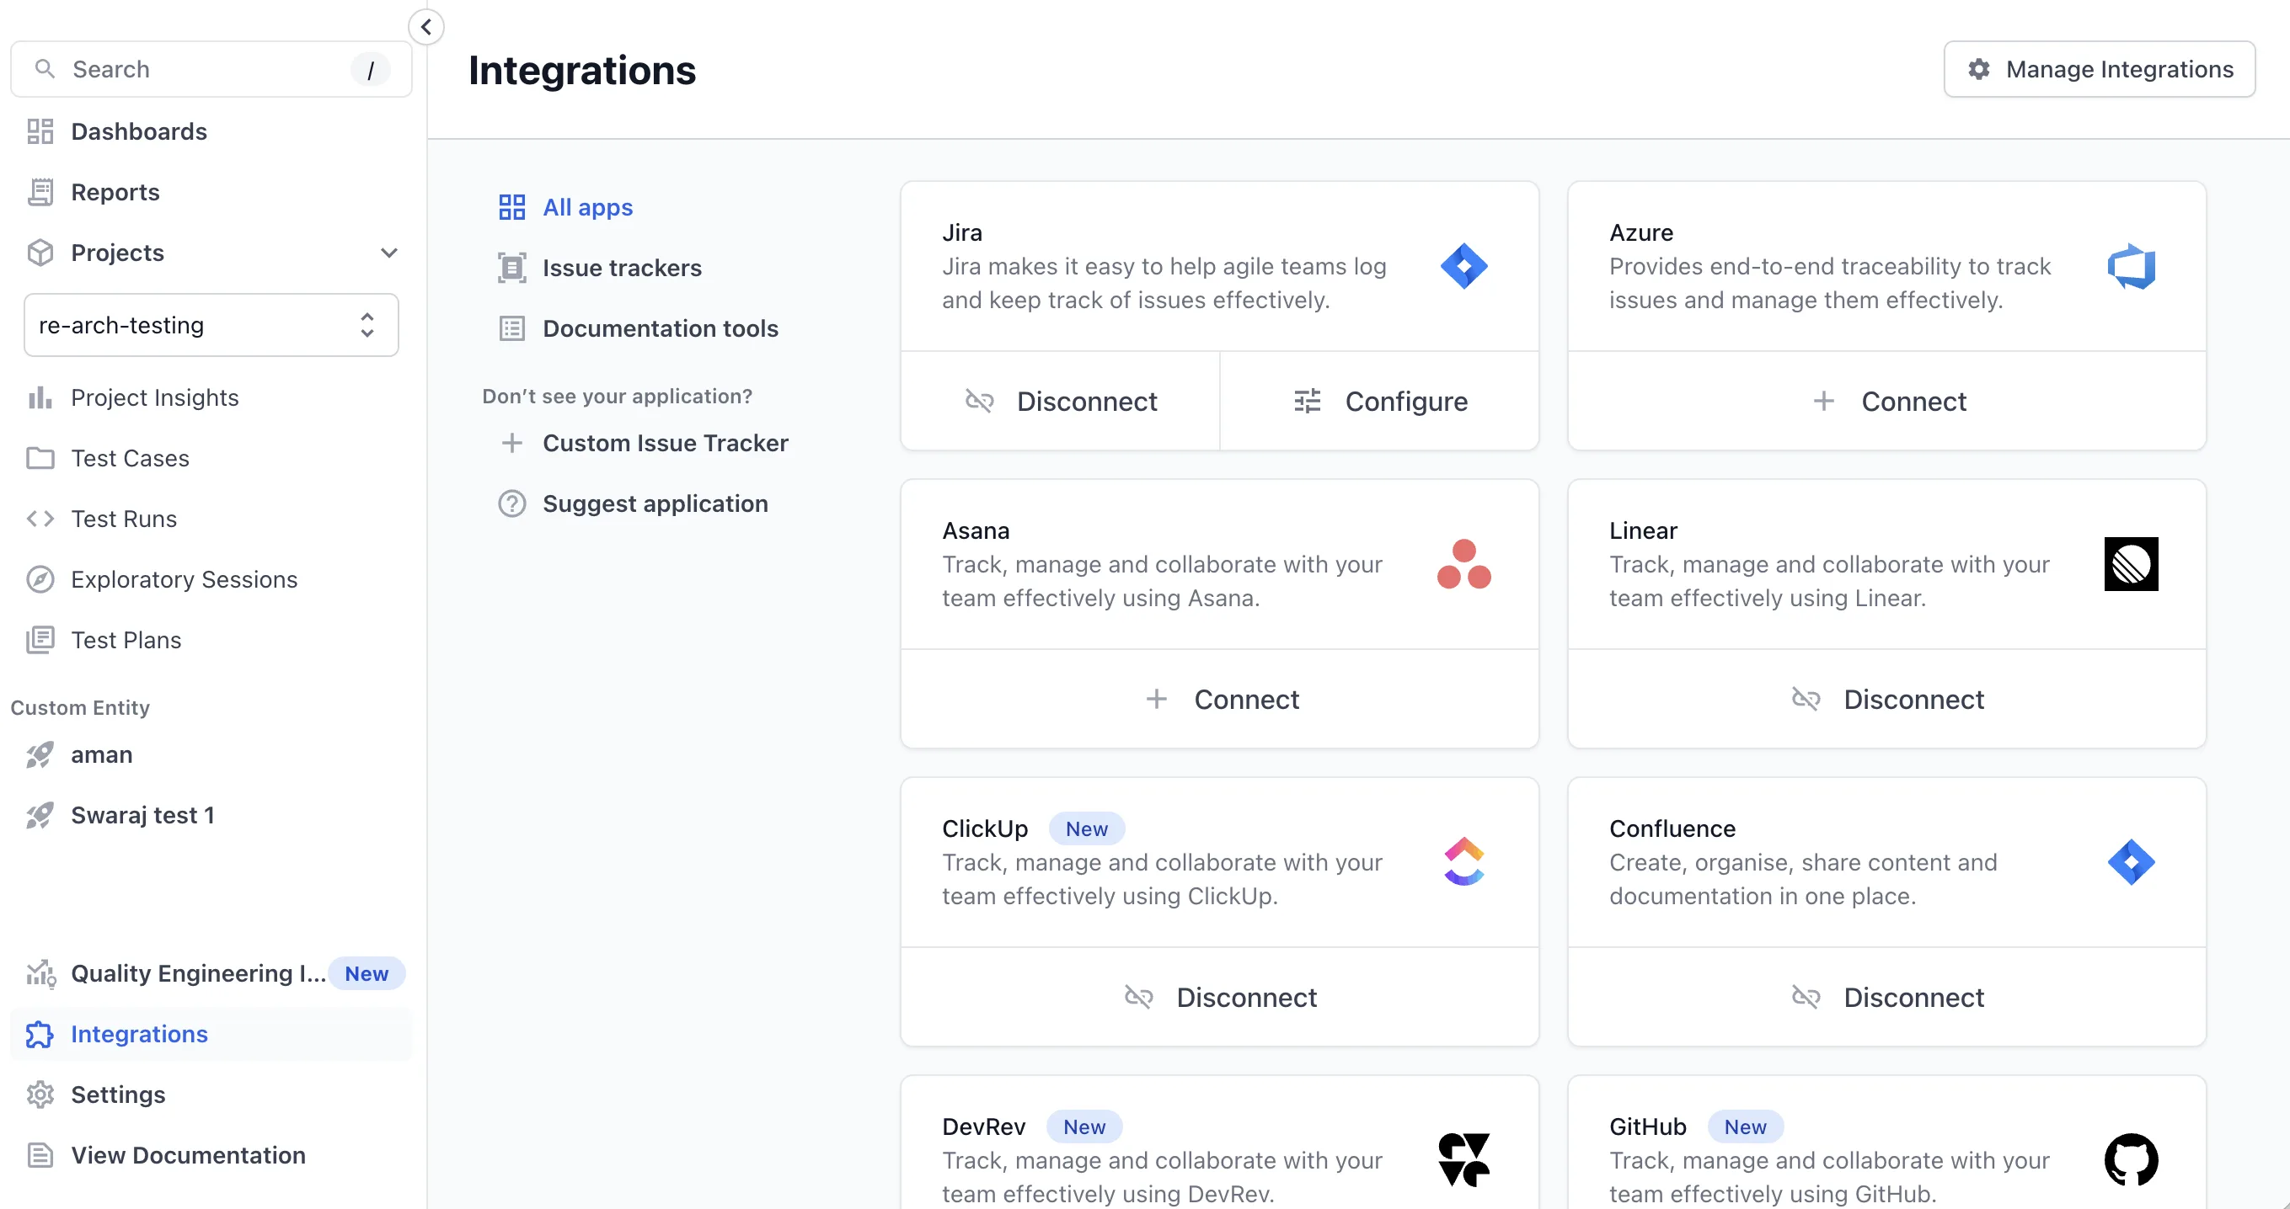Add a Custom Issue Tracker
The width and height of the screenshot is (2290, 1209).
click(643, 442)
